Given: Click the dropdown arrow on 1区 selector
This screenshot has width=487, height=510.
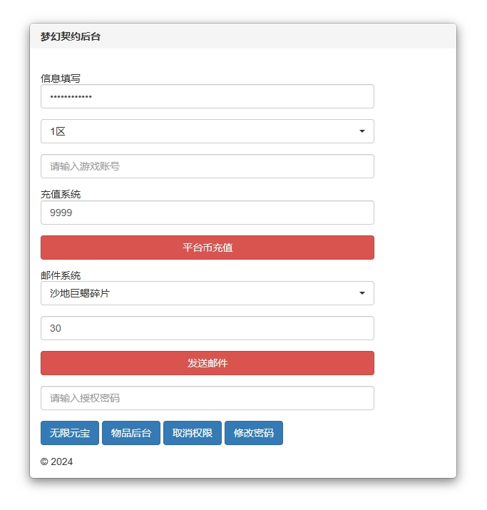Looking at the screenshot, I should (x=362, y=131).
